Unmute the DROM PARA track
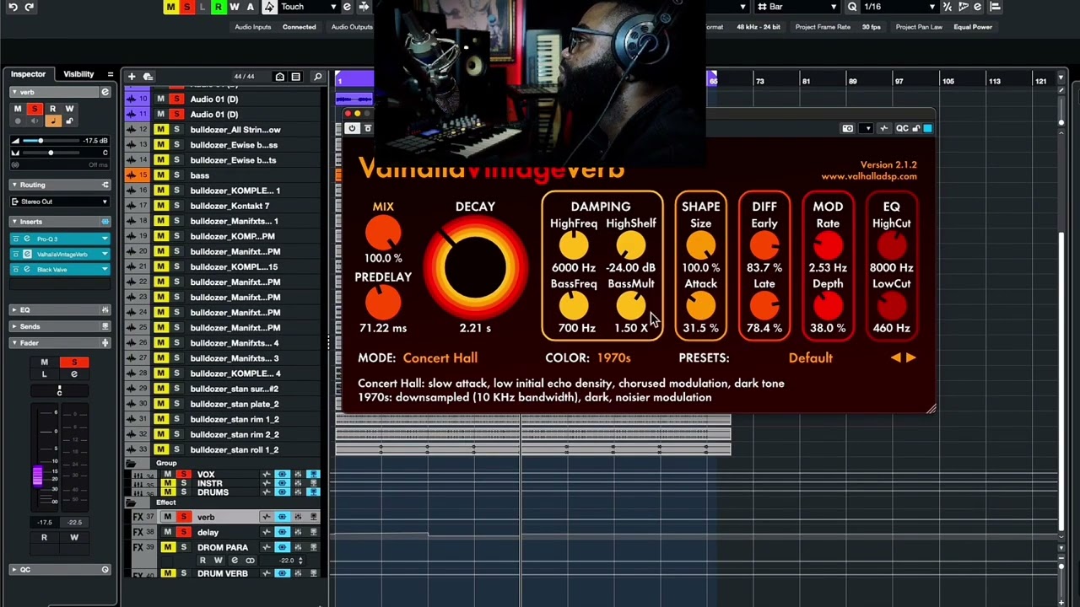Screen dimensions: 1080x607 point(167,547)
